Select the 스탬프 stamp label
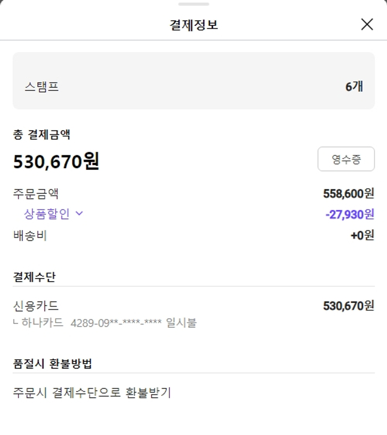Viewport: 387px width, 435px height. coord(41,87)
